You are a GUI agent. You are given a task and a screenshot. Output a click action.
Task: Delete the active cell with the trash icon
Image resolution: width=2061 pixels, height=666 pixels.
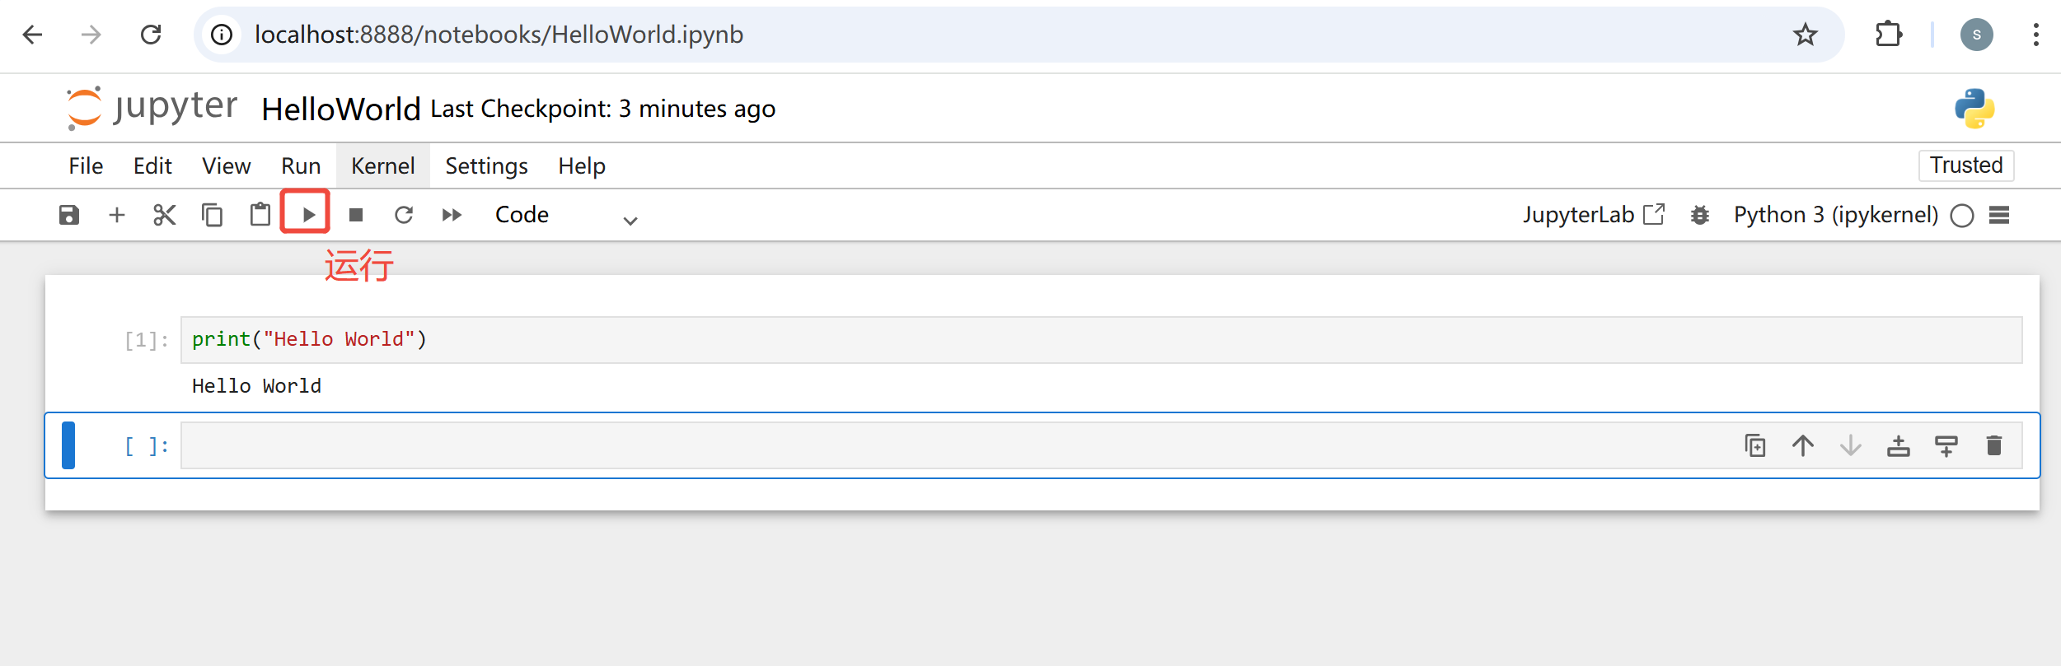click(x=1994, y=445)
